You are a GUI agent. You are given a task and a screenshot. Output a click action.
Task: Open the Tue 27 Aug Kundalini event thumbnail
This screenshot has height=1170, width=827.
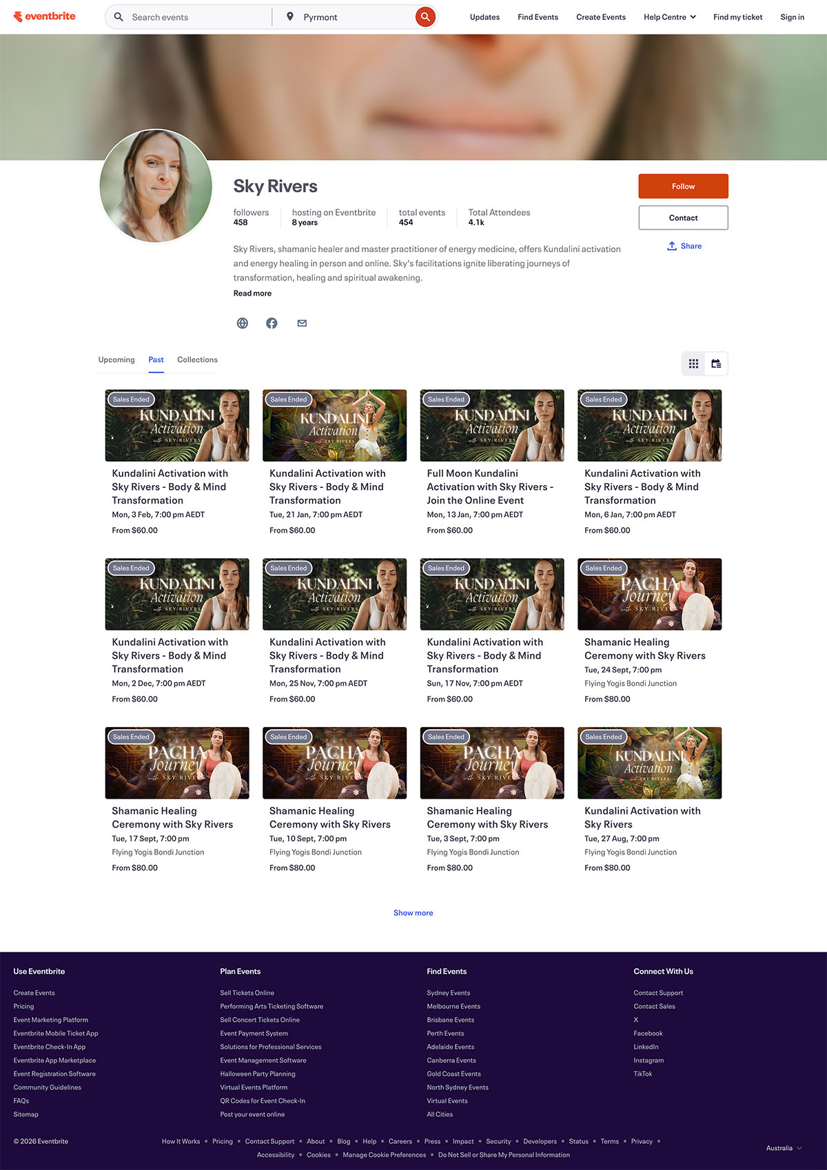[650, 763]
